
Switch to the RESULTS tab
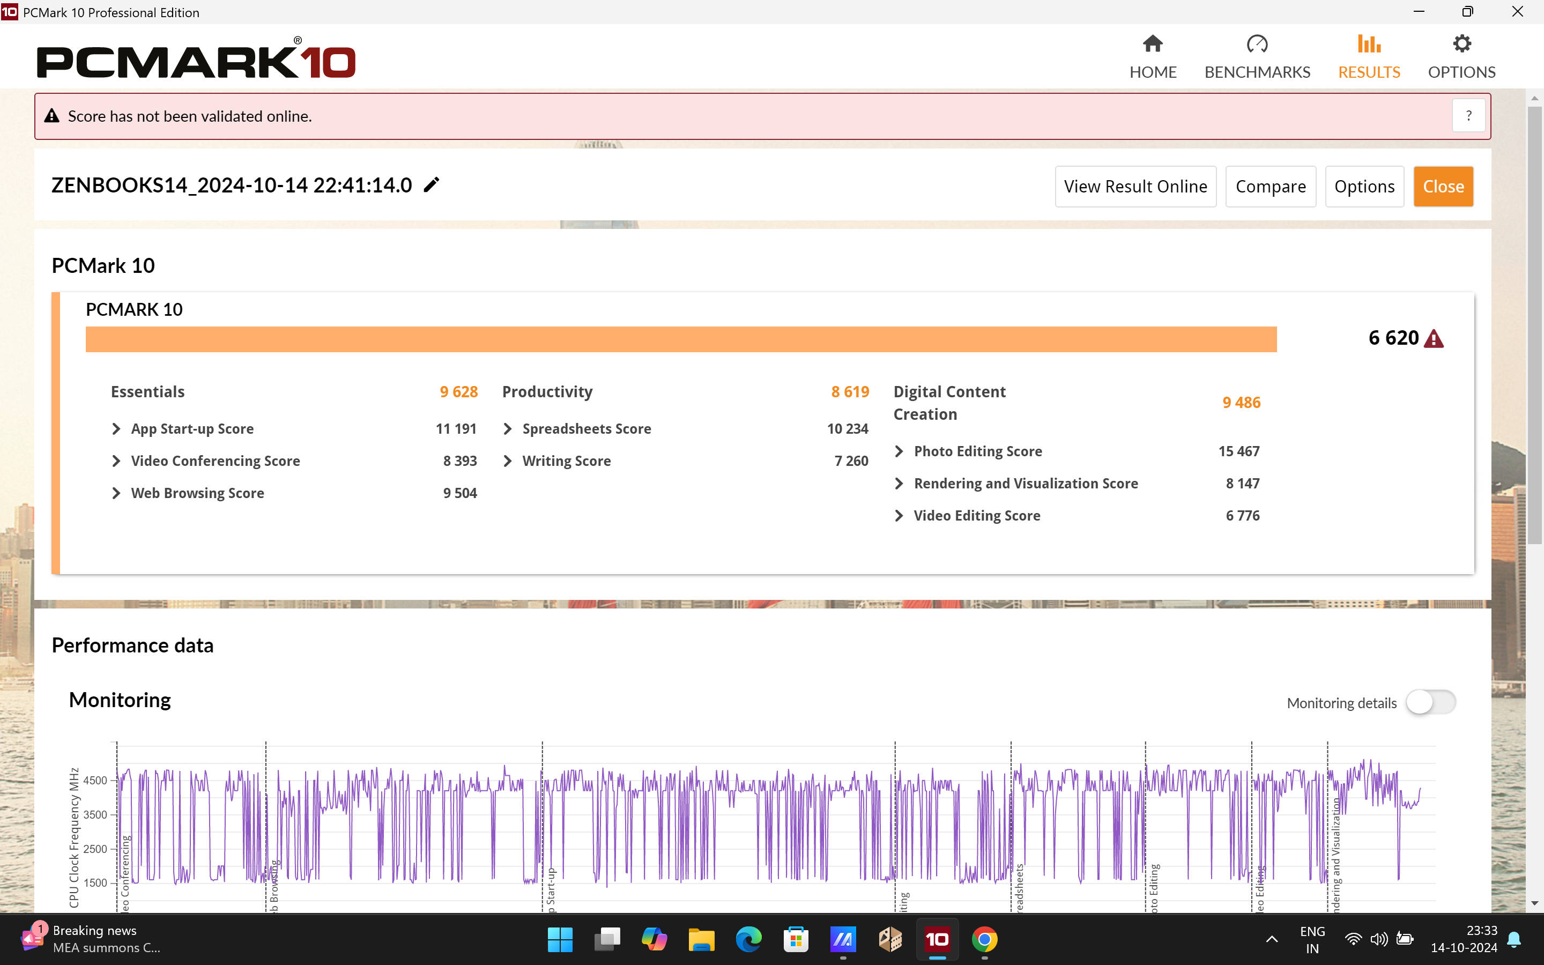(1369, 57)
